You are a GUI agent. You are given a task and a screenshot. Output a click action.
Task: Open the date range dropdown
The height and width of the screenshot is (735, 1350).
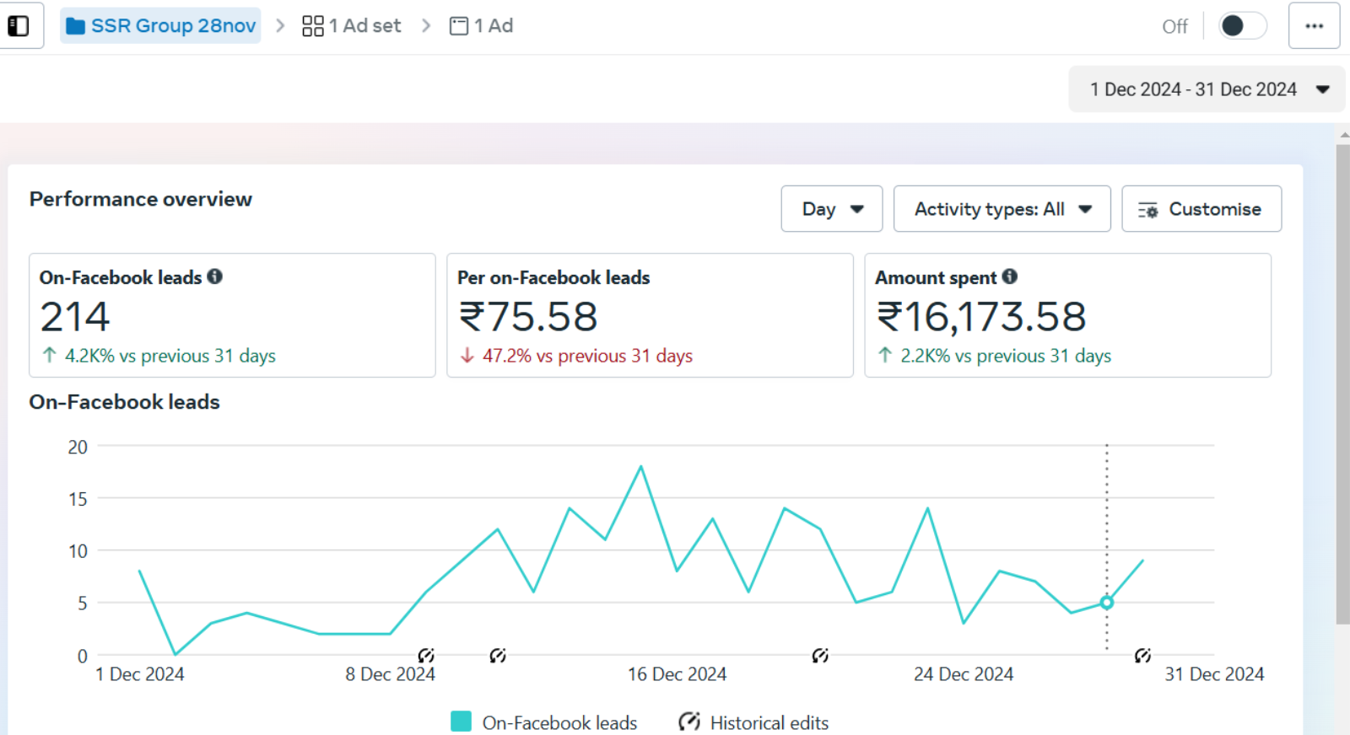1207,89
